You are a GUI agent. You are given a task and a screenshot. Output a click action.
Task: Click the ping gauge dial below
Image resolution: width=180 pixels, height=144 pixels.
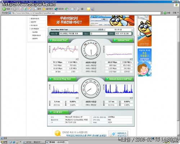(91, 89)
